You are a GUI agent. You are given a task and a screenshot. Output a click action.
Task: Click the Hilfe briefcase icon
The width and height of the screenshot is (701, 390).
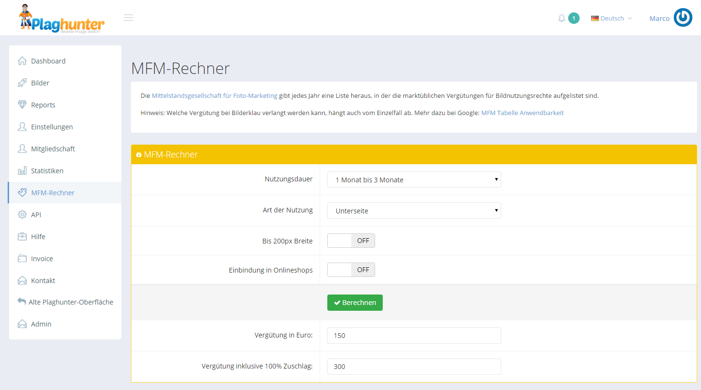[x=22, y=236]
